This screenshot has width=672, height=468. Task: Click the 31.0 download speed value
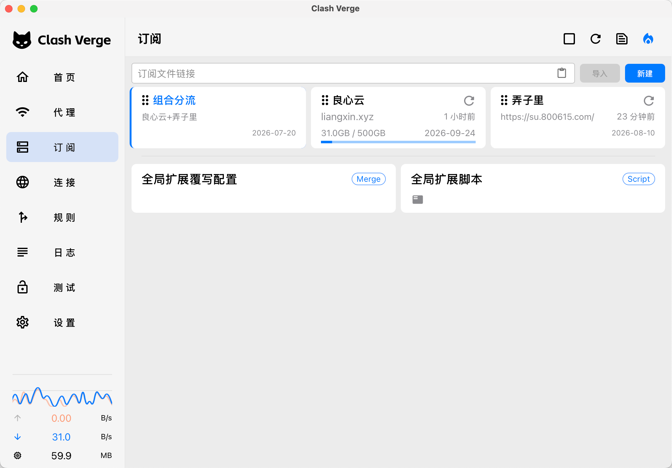[61, 437]
